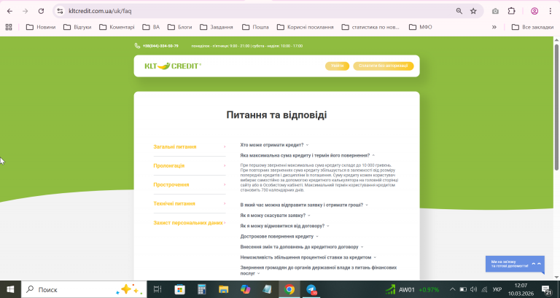Launch Microsoft Store from the taskbar
The width and height of the screenshot is (560, 298).
tap(179, 289)
